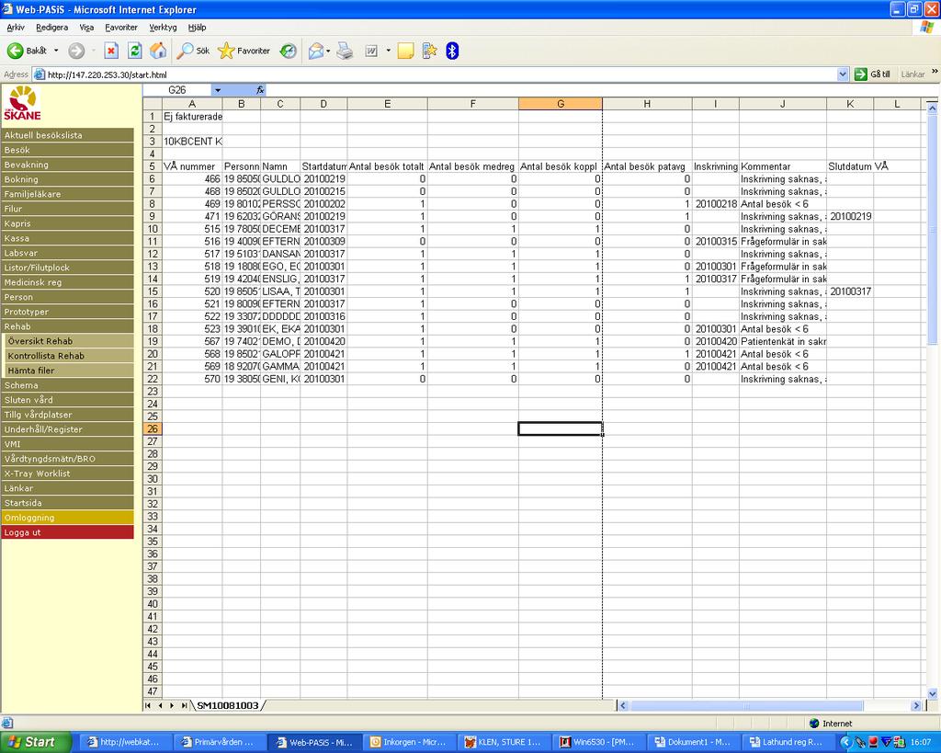Screen dimensions: 941x753
Task: Open the Kassa sidebar item
Action: pyautogui.click(x=67, y=238)
